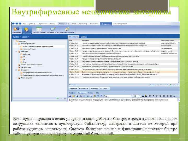Click green refresh icon below the folder tree
The width and height of the screenshot is (188, 141).
(x=58, y=99)
